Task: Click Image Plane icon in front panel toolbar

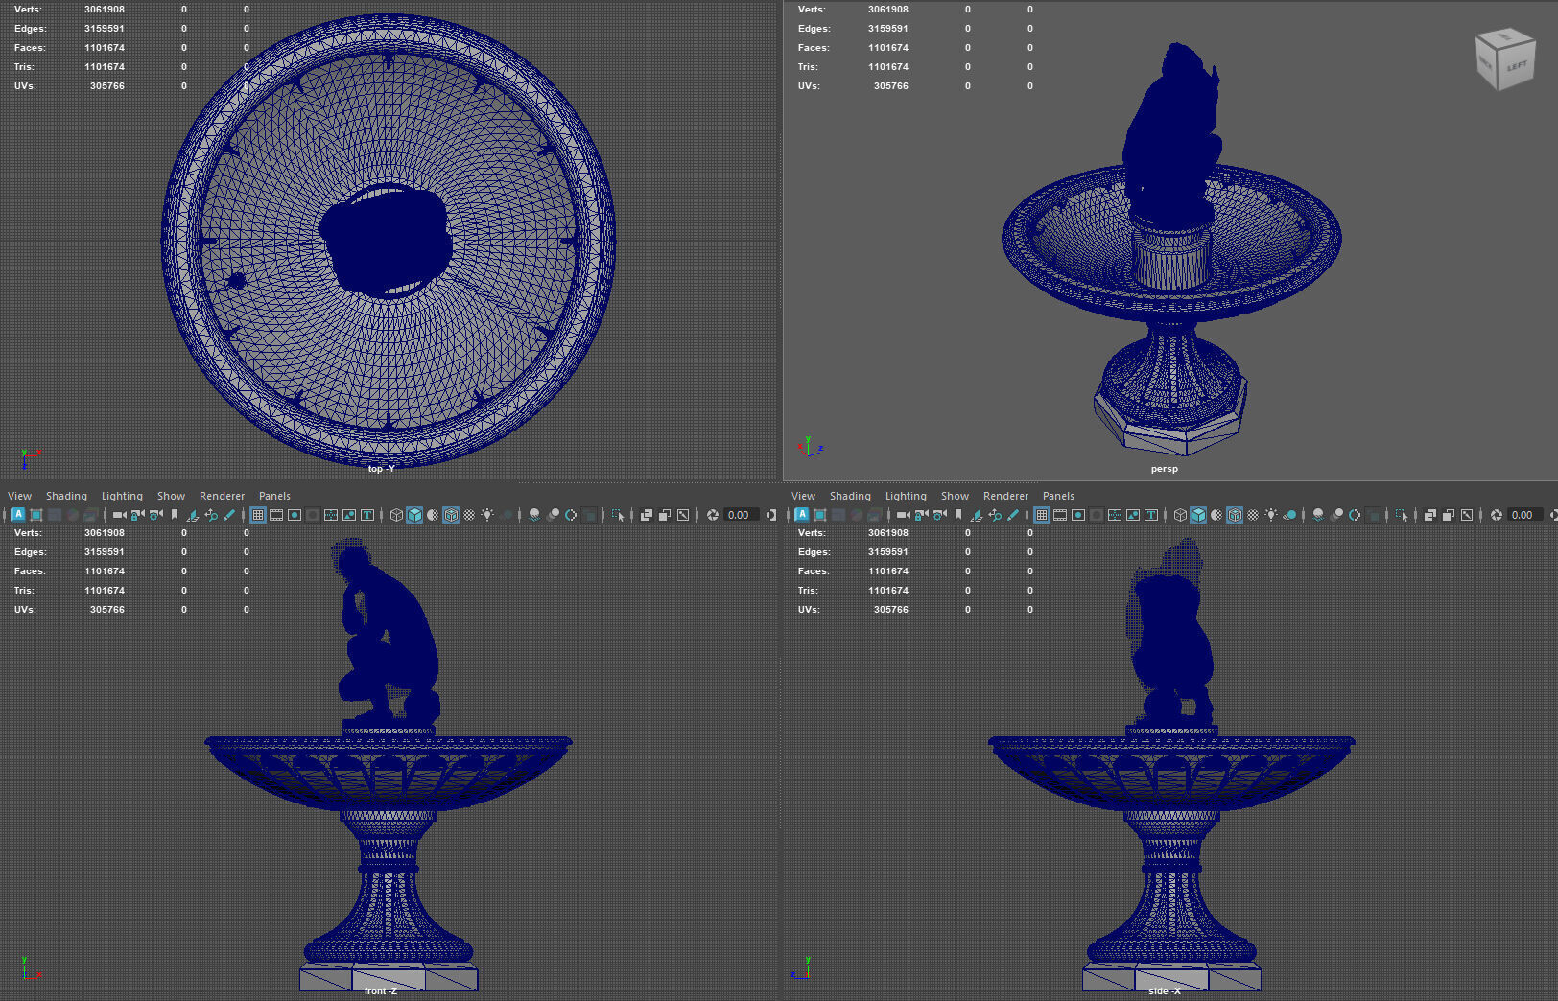Action: click(x=192, y=515)
